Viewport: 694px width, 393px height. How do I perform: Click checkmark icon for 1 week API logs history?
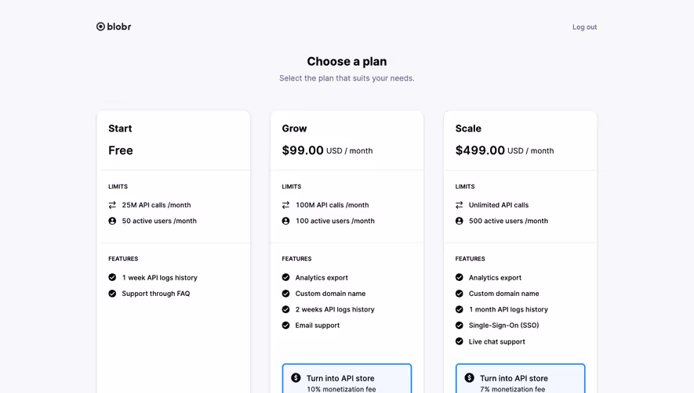(112, 278)
